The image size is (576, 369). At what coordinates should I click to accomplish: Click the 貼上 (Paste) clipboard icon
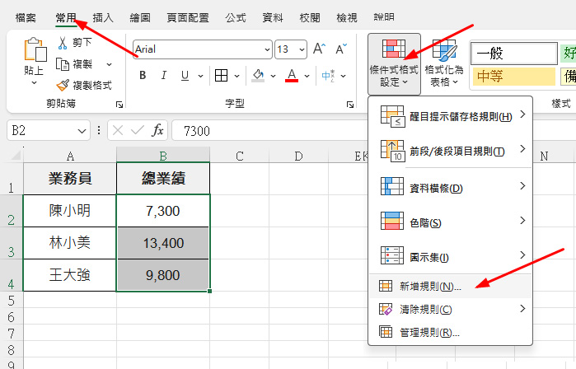coord(35,49)
